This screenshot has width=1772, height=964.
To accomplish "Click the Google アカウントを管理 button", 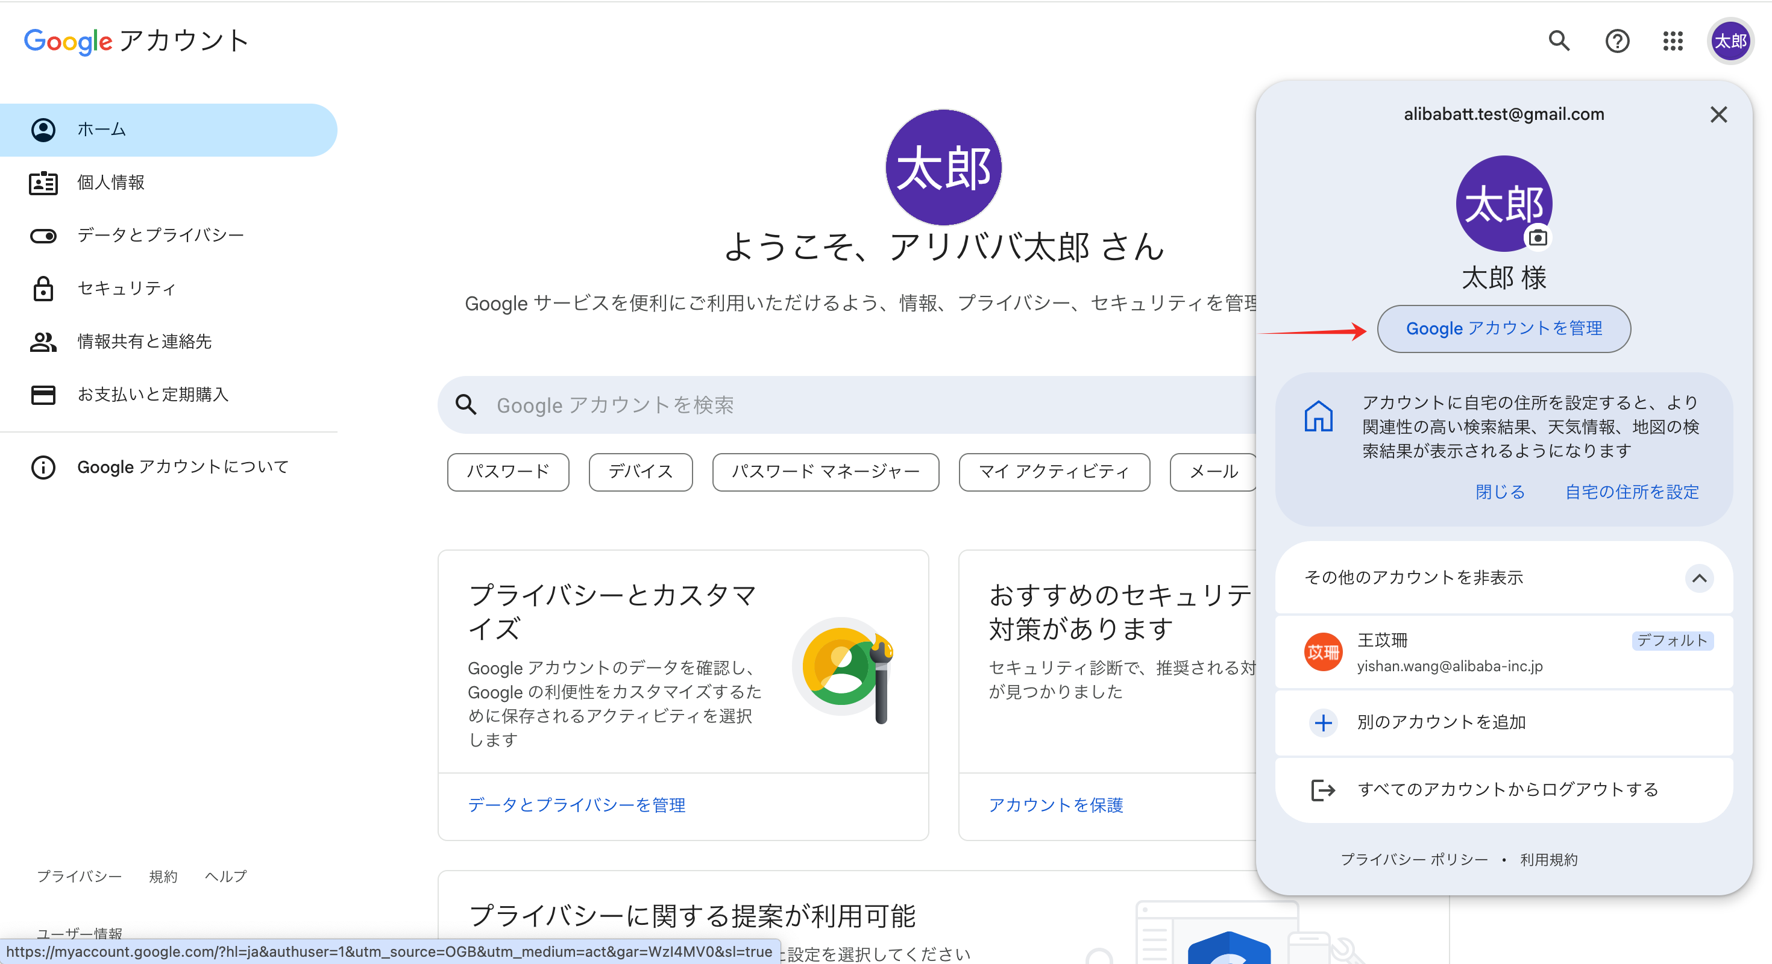I will point(1504,329).
